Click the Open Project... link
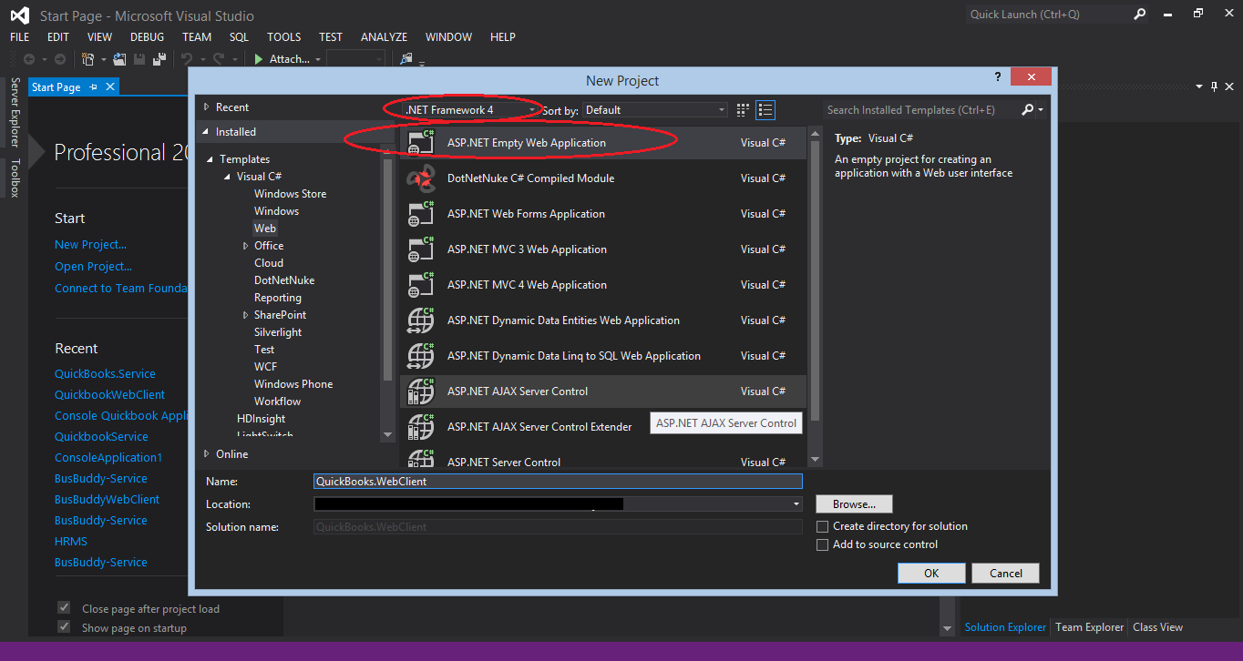This screenshot has width=1243, height=661. tap(93, 266)
